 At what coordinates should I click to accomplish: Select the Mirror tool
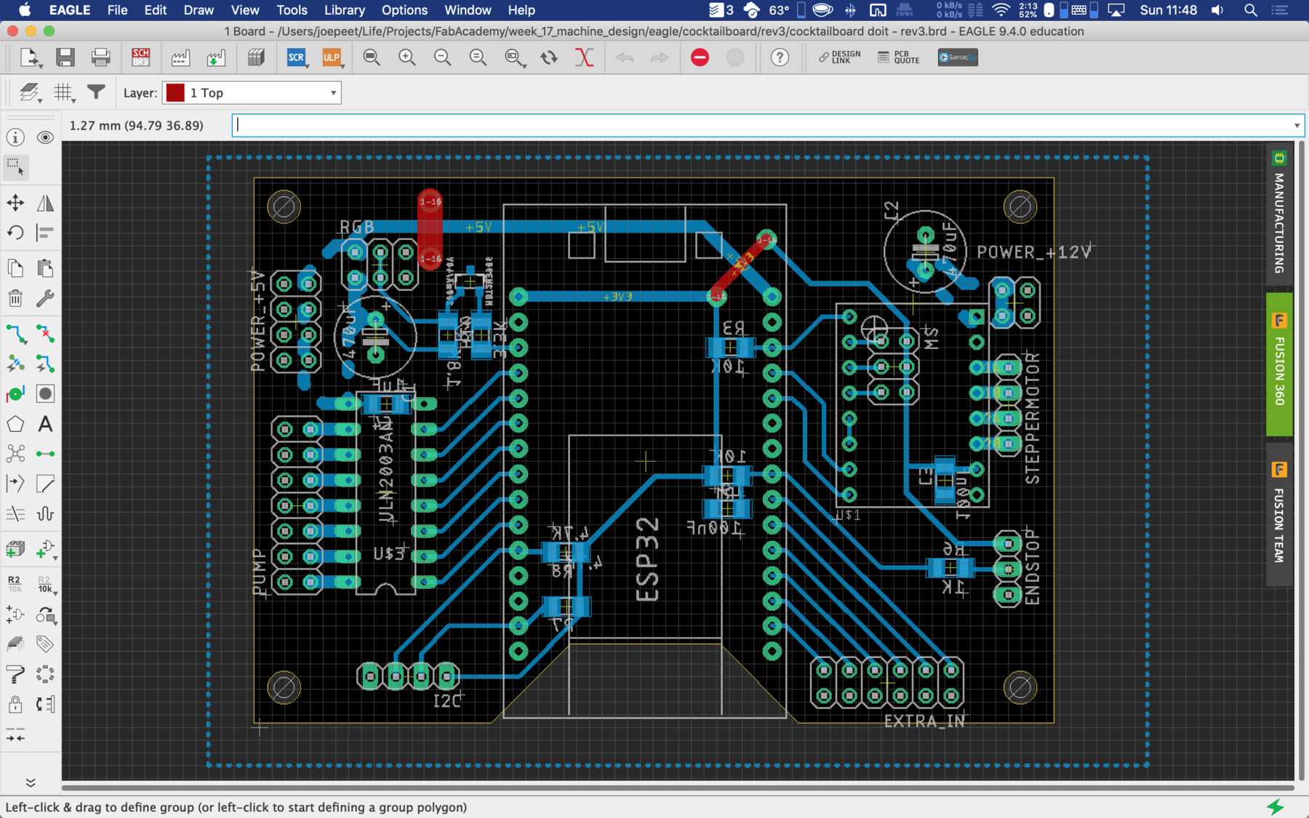45,203
